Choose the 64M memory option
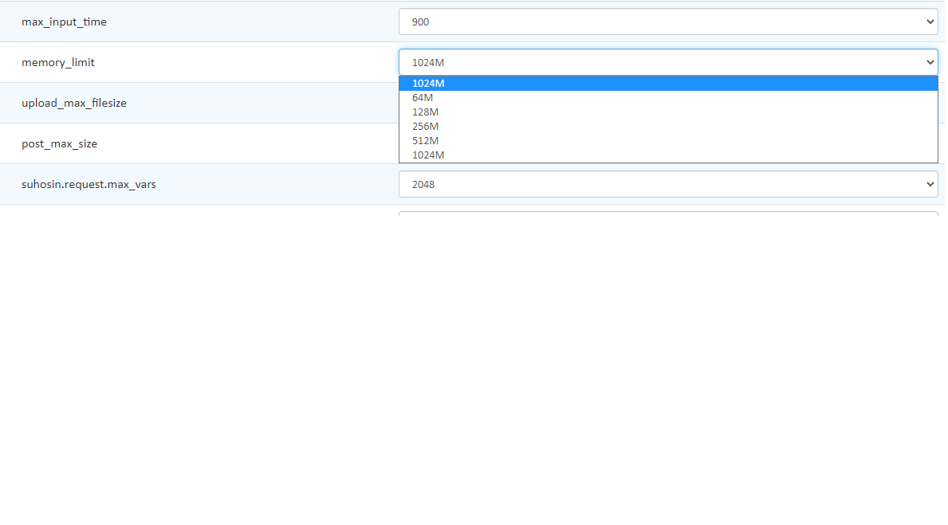The width and height of the screenshot is (948, 525). point(668,98)
